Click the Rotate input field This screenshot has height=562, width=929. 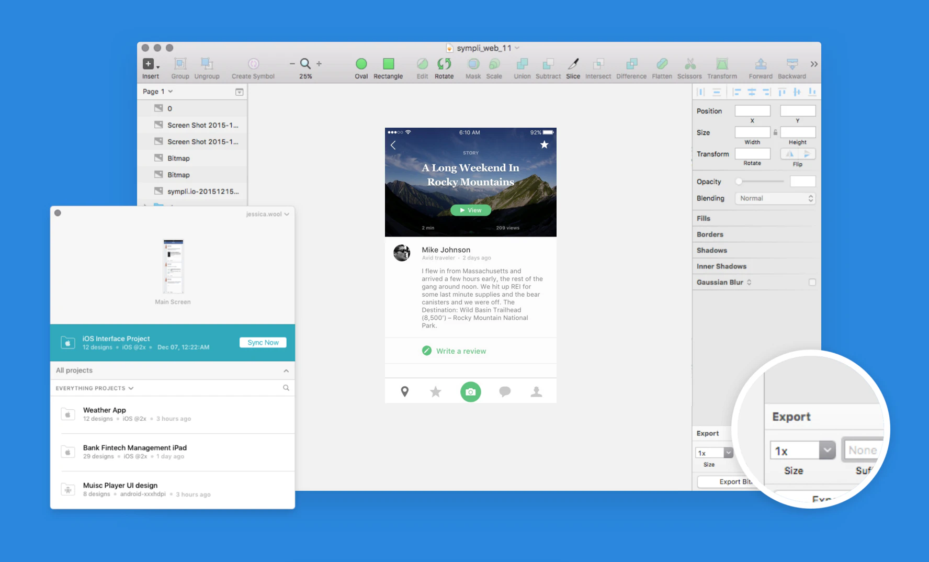pyautogui.click(x=752, y=153)
